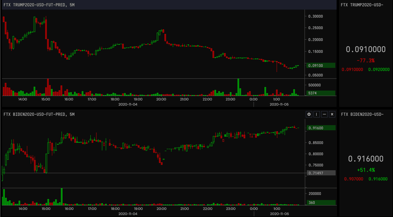Click the large 0.0910000 Trump last price
The width and height of the screenshot is (393, 217).
pos(365,50)
